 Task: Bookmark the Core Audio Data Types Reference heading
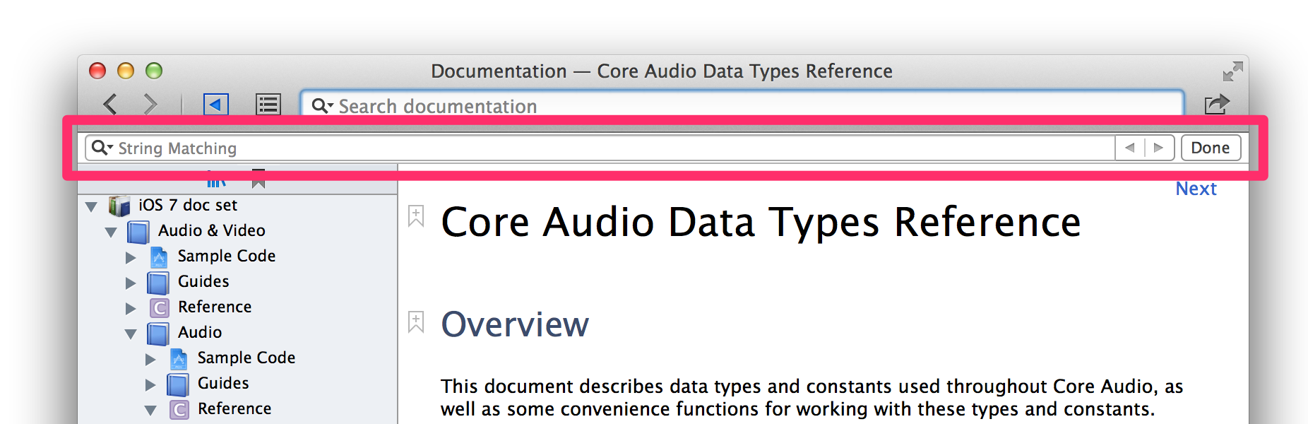(x=416, y=216)
